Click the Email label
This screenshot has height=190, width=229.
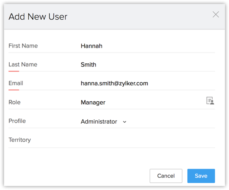click(16, 83)
